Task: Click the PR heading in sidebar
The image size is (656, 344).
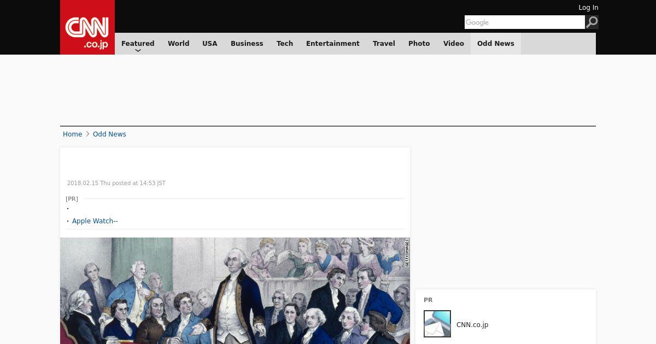Action: [x=428, y=300]
